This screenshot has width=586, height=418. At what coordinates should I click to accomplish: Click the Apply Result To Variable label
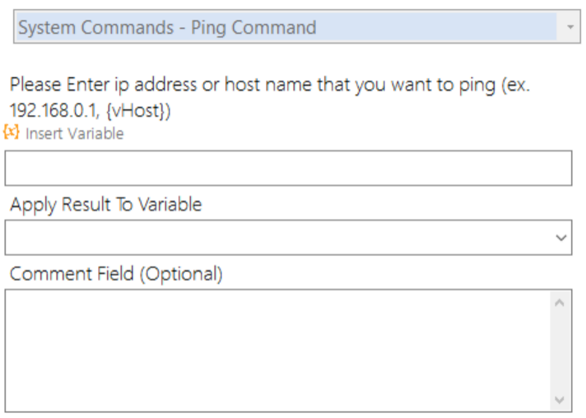coord(106,205)
